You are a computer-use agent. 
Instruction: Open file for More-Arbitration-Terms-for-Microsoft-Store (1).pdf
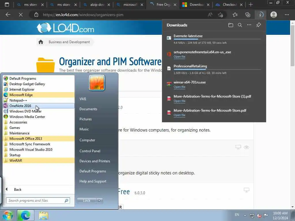pos(179,101)
